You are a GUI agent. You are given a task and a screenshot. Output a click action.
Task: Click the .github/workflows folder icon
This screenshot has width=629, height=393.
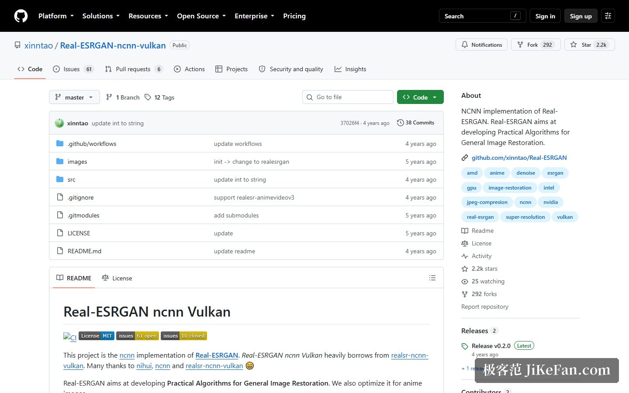pyautogui.click(x=60, y=144)
